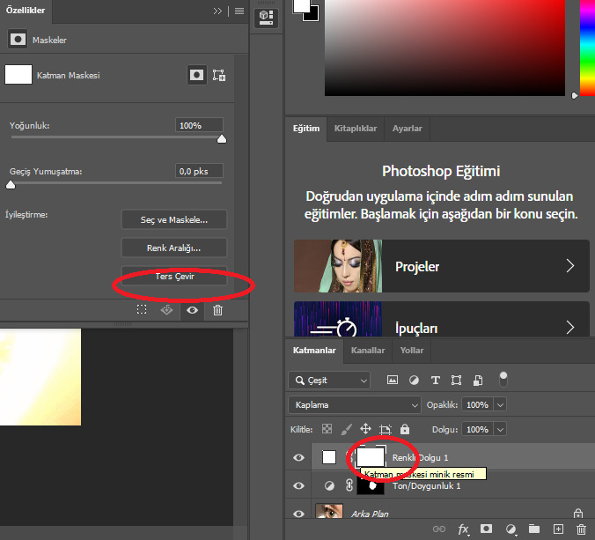Click the Maskeler mask icon

[x=18, y=39]
